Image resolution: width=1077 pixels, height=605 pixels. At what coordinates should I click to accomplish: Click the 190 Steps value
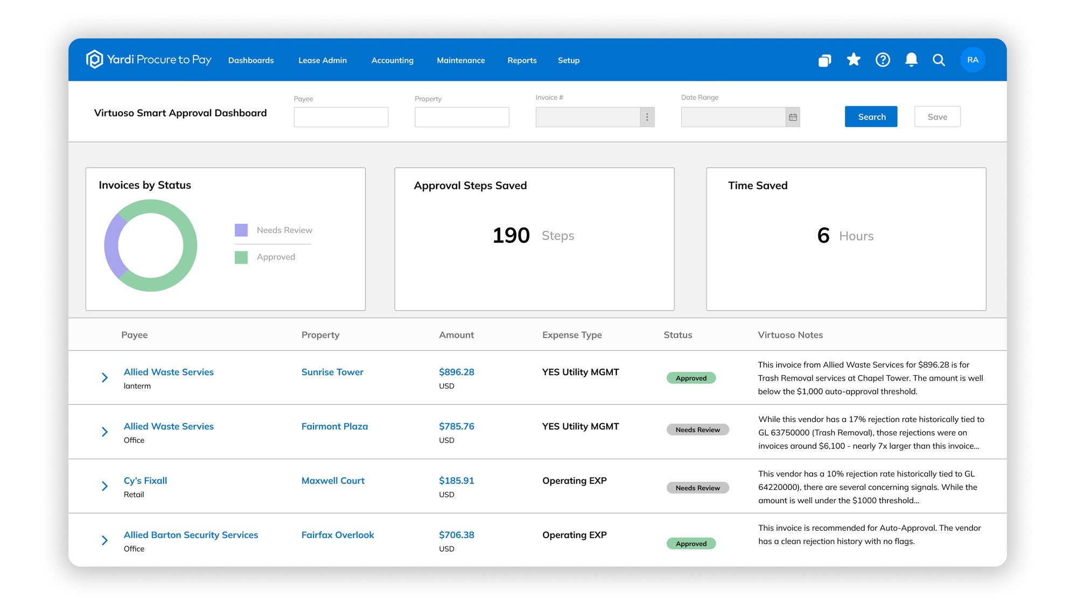533,235
